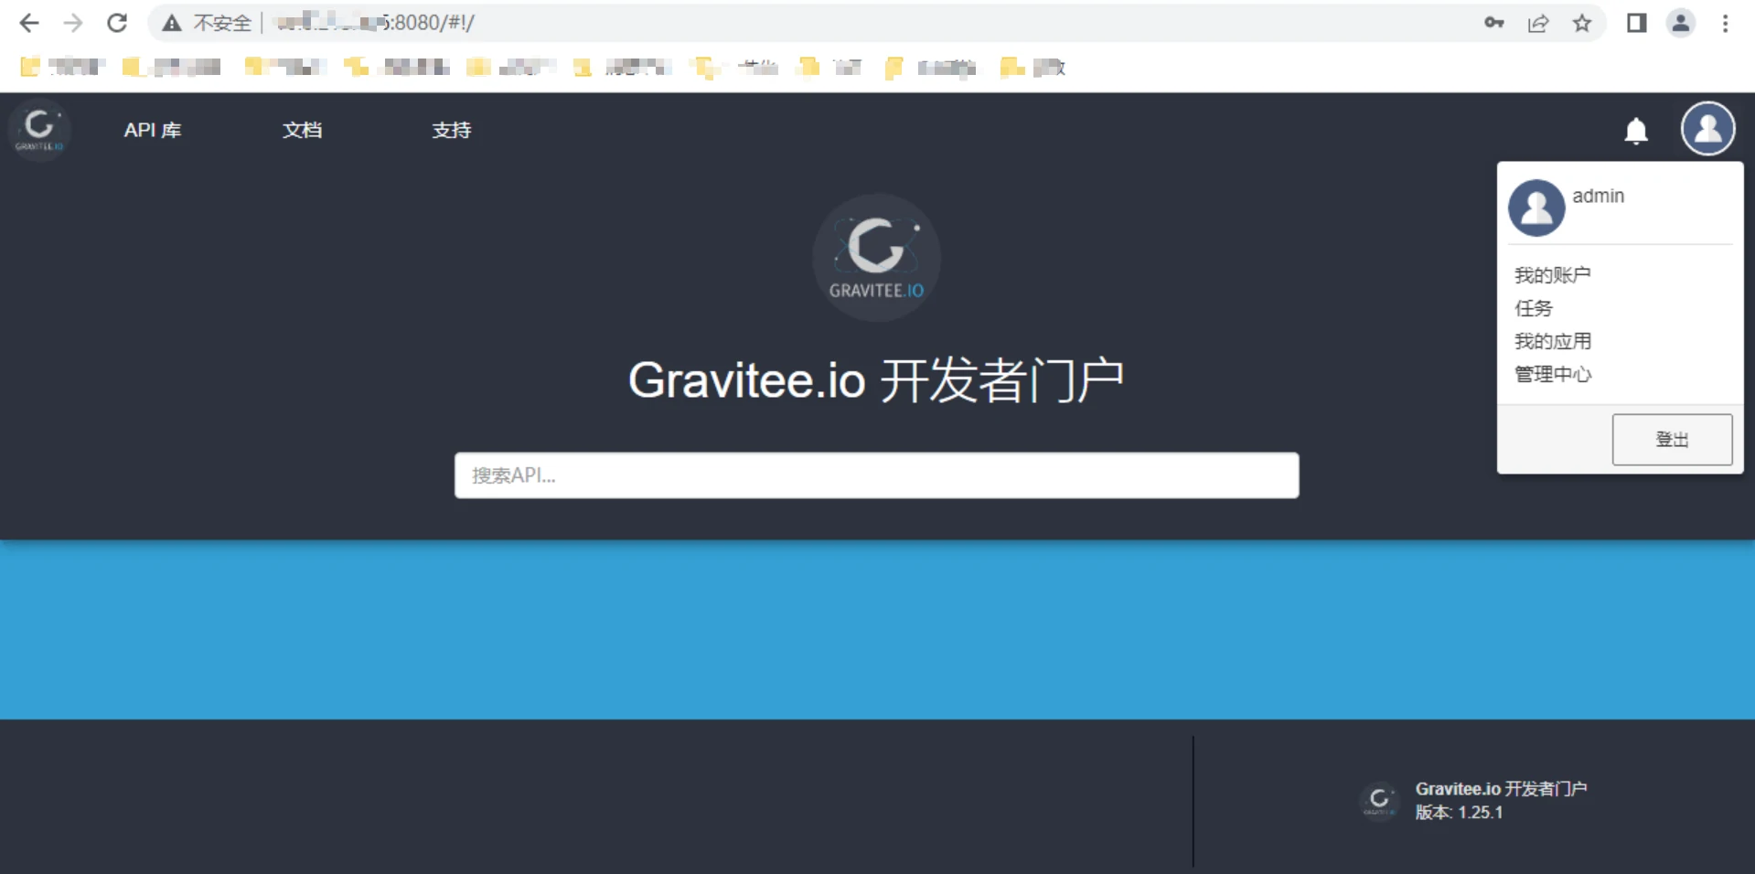This screenshot has height=874, width=1755.
Task: Click the 版本: 1.25.1 footer text
Action: pos(1459,813)
